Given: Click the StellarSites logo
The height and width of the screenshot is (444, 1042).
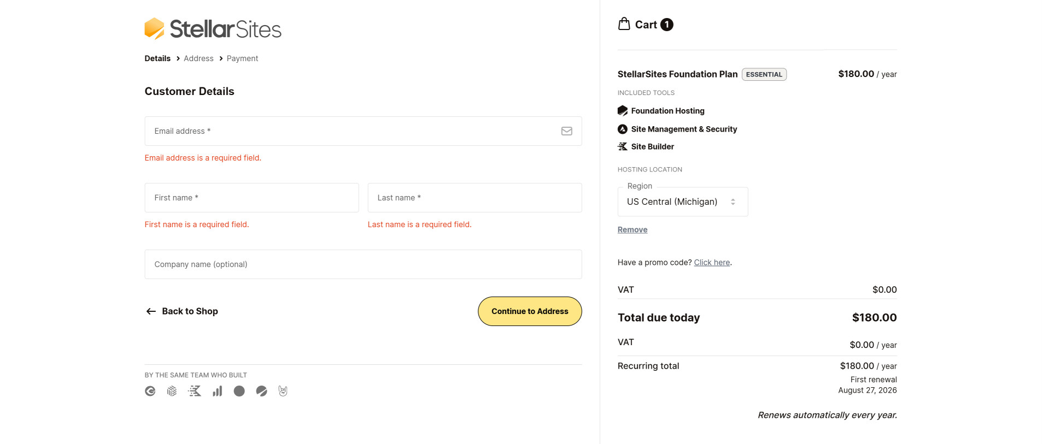Looking at the screenshot, I should click(213, 29).
